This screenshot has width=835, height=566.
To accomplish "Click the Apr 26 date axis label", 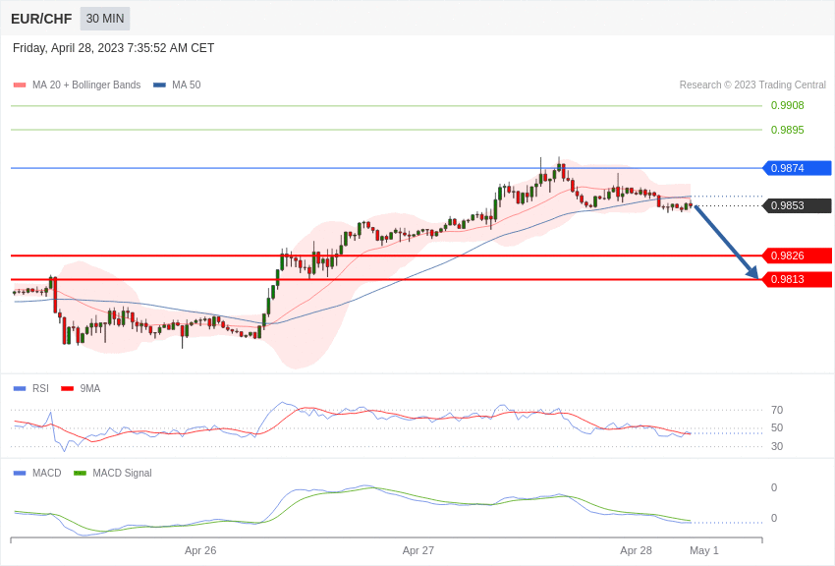I will [200, 550].
